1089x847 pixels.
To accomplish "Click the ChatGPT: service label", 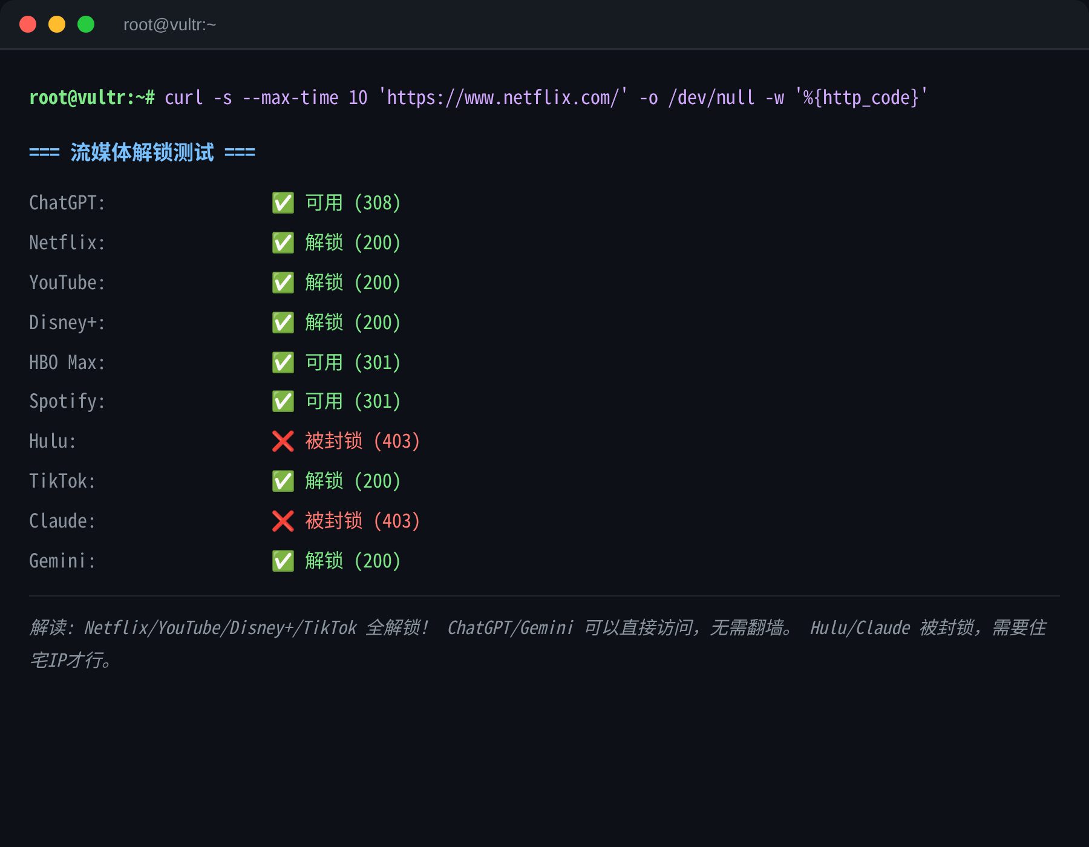I will click(x=68, y=203).
